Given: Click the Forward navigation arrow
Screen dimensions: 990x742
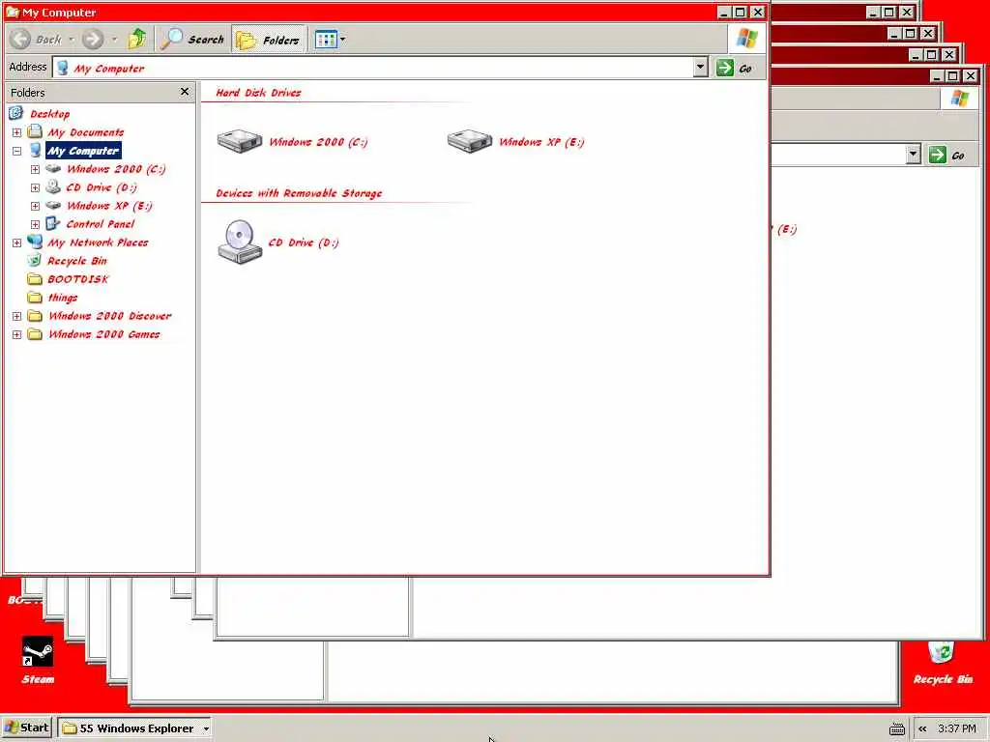Looking at the screenshot, I should tap(93, 39).
